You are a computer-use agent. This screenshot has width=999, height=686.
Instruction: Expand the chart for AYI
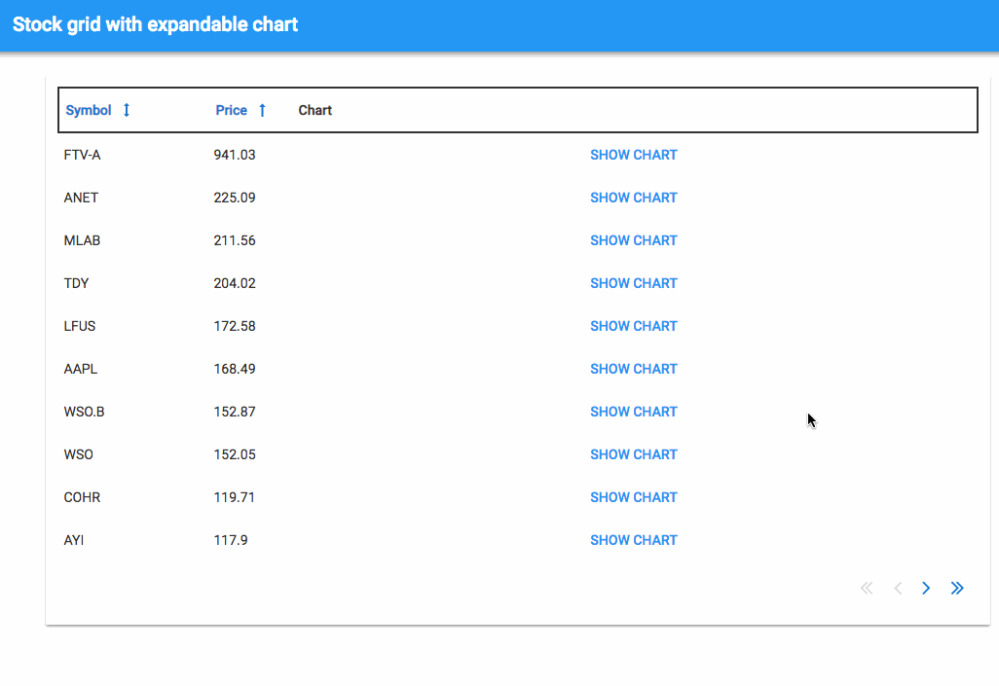[x=634, y=540]
